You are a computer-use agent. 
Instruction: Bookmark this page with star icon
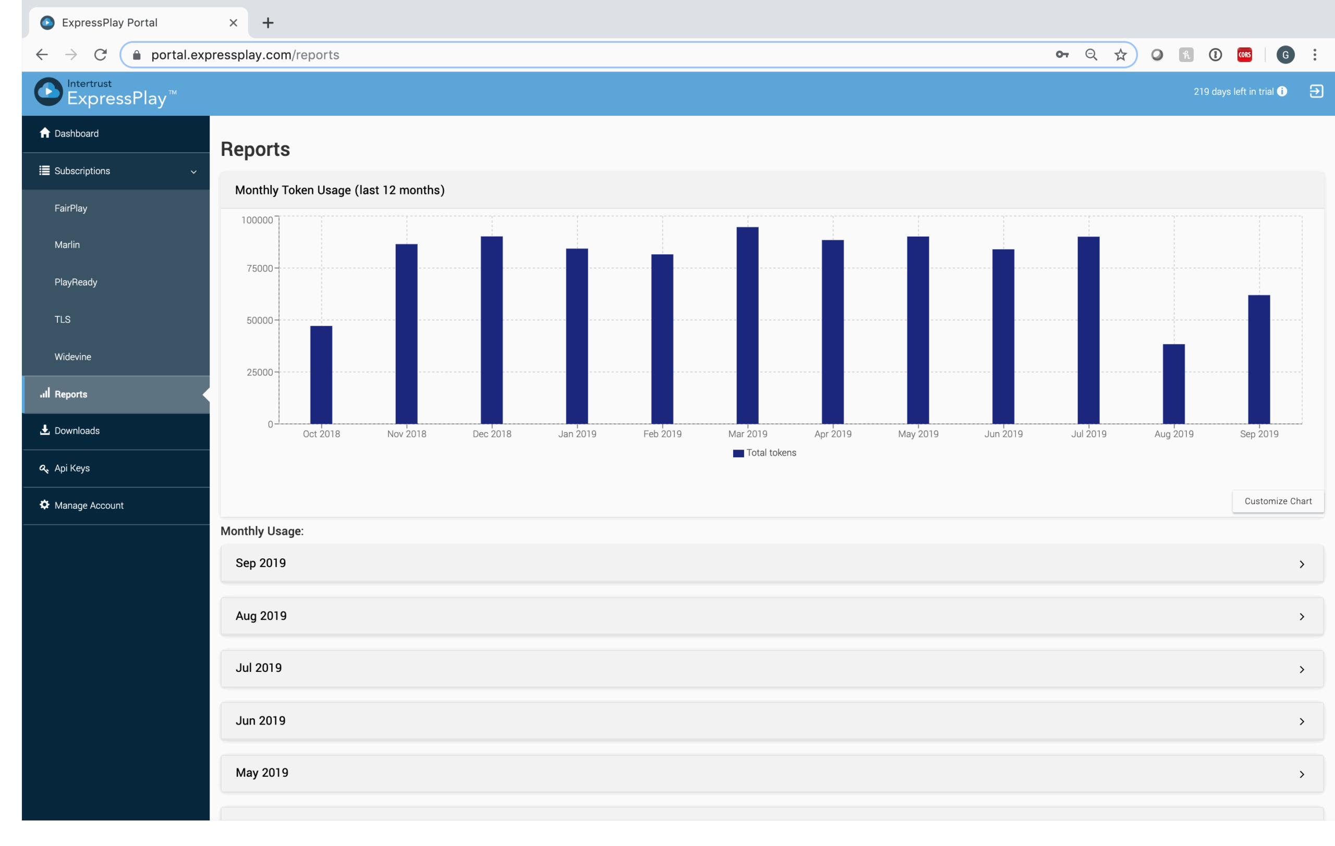[1121, 55]
